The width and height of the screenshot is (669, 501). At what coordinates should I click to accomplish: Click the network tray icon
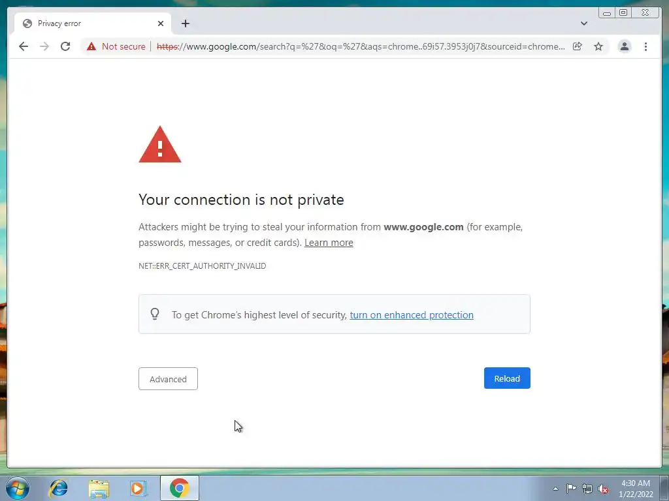click(587, 489)
